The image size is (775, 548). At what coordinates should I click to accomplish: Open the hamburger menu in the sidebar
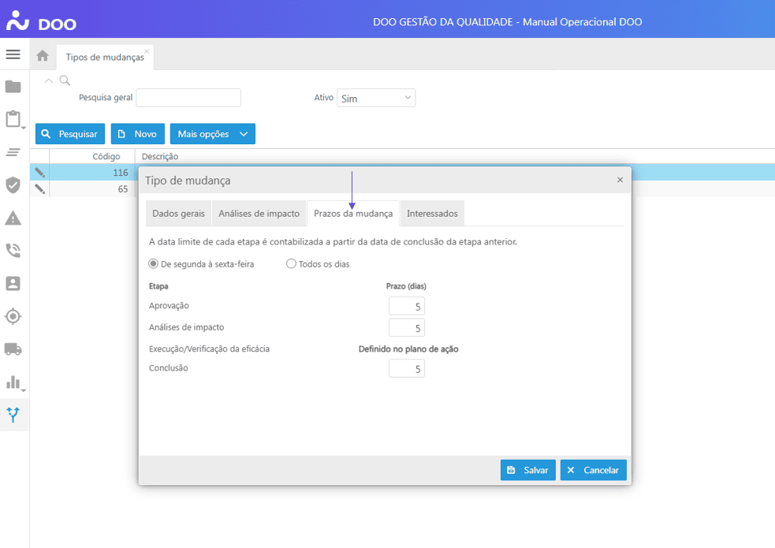pos(13,54)
